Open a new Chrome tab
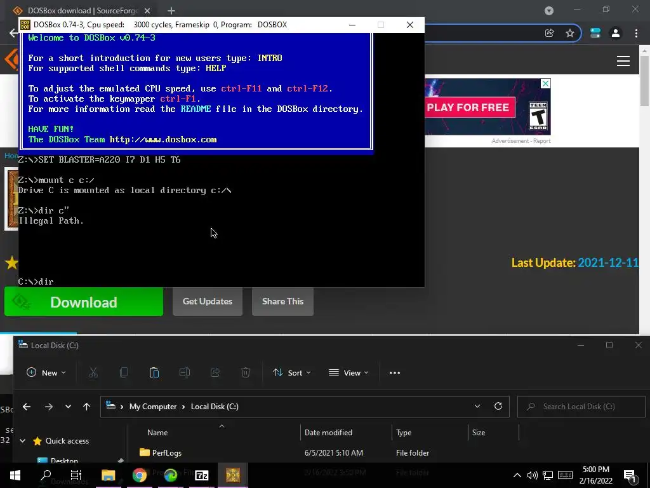This screenshot has width=650, height=488. [x=171, y=11]
